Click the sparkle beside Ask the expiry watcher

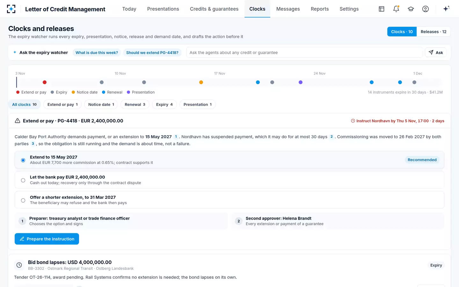pyautogui.click(x=15, y=52)
